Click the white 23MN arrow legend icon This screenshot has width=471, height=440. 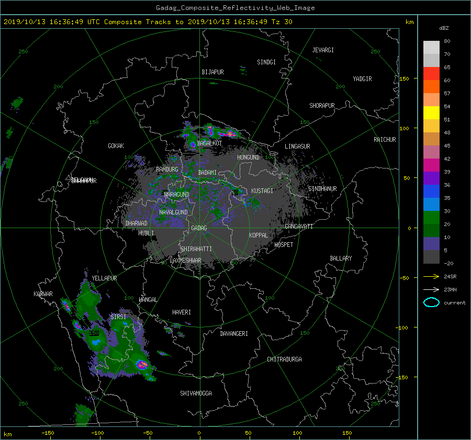click(431, 289)
